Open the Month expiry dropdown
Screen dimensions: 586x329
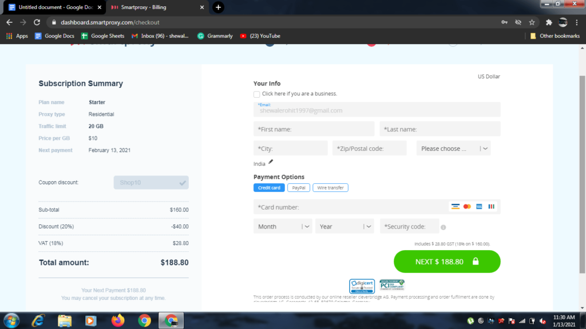point(283,226)
